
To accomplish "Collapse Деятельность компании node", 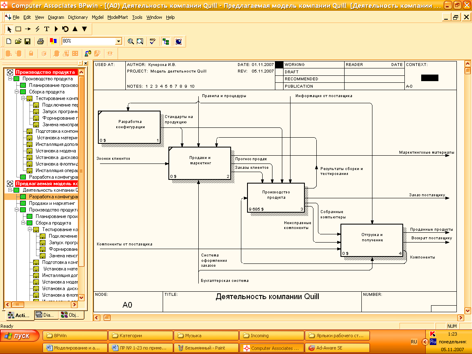I will coord(10,190).
